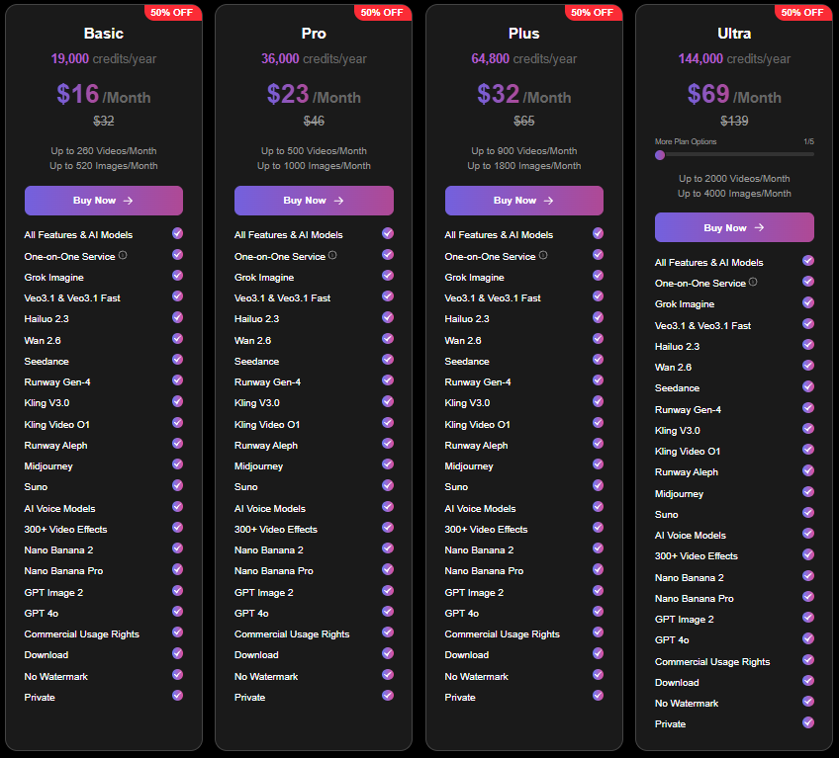Click the checkmark for Ultra Kling V3.0
The image size is (839, 758).
click(x=808, y=429)
